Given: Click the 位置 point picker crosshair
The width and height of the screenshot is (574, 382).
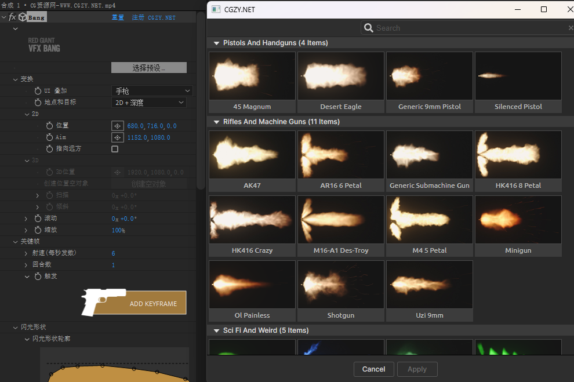Looking at the screenshot, I should point(117,126).
